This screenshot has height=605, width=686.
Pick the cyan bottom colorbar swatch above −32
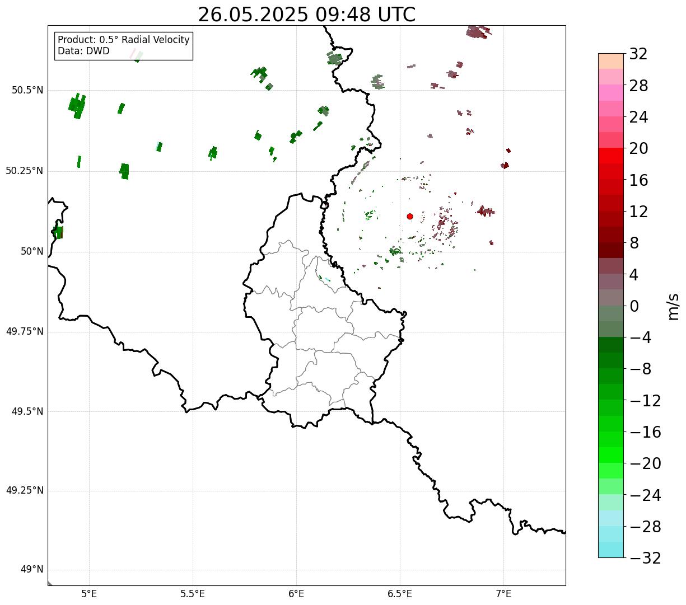[x=611, y=550]
